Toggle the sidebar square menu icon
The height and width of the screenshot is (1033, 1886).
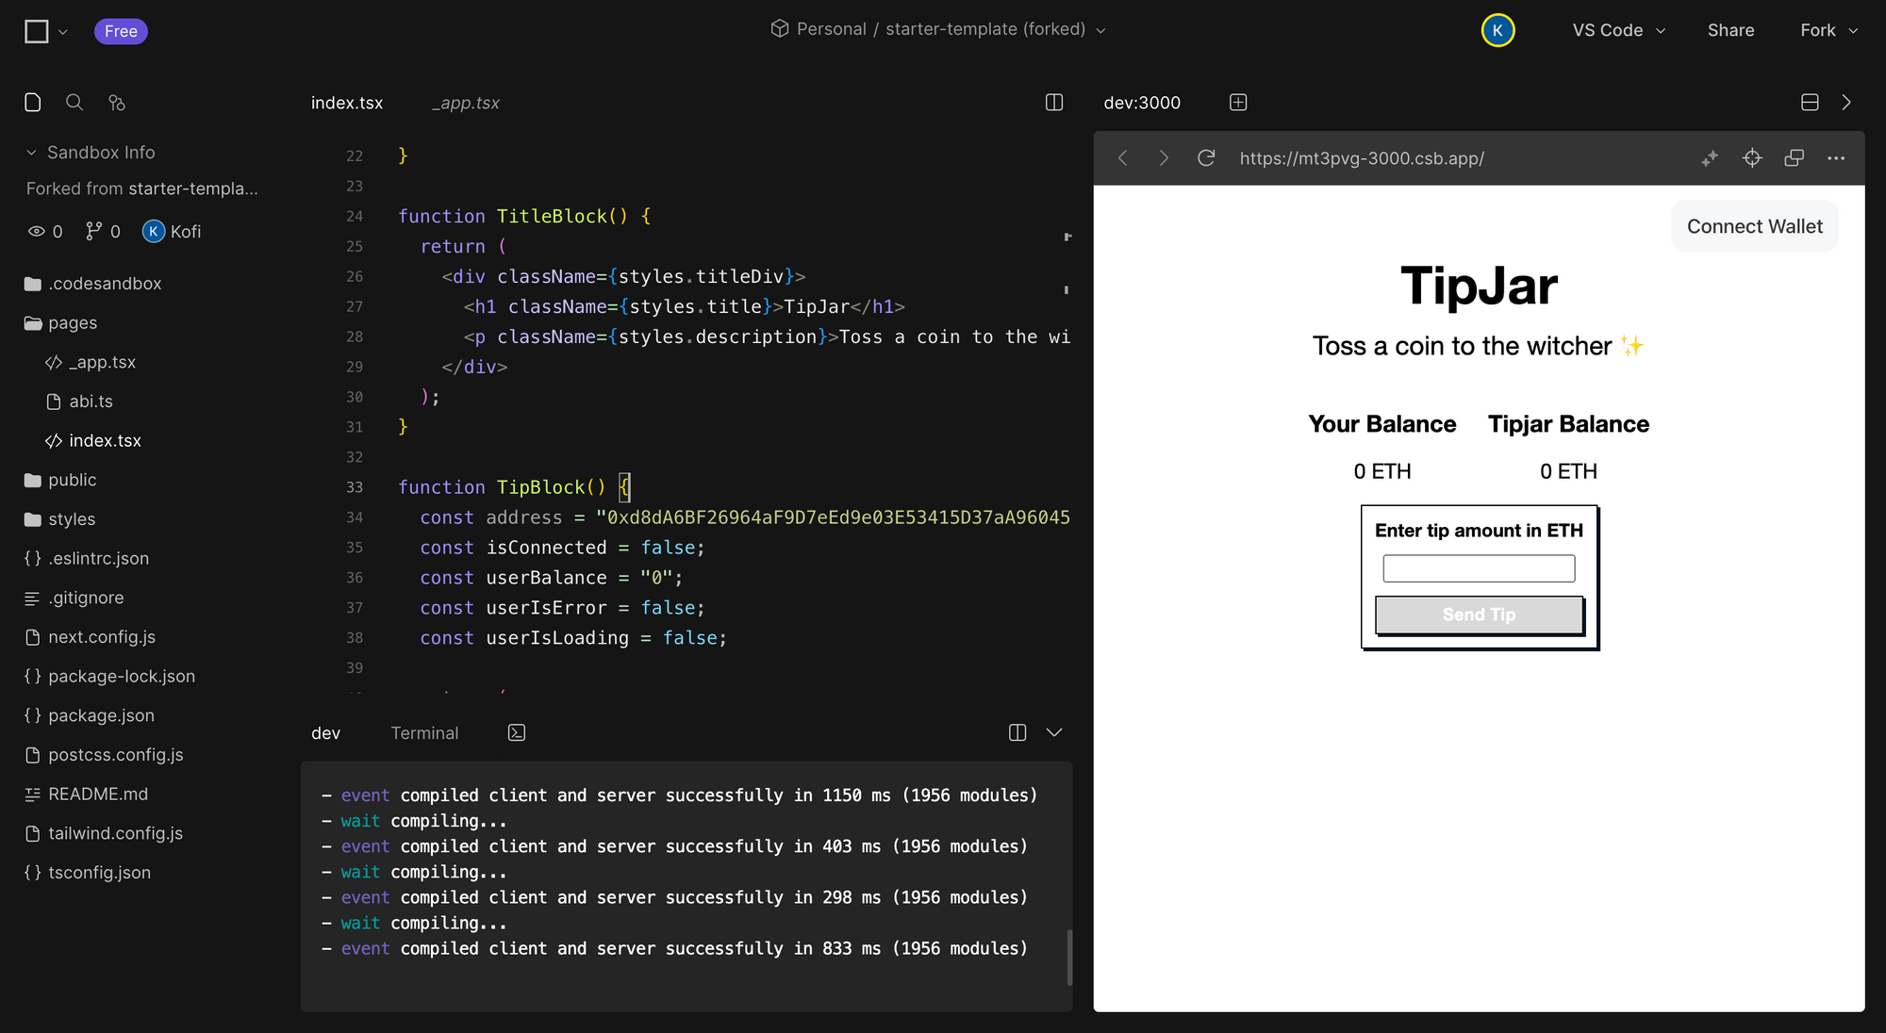[37, 31]
